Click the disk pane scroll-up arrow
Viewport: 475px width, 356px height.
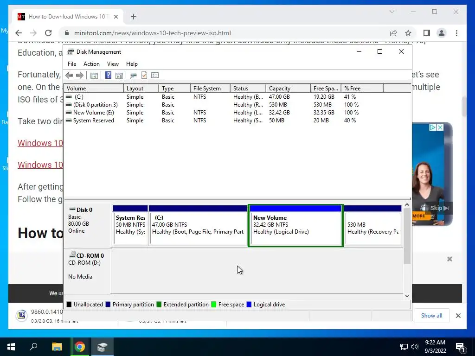coord(407,205)
